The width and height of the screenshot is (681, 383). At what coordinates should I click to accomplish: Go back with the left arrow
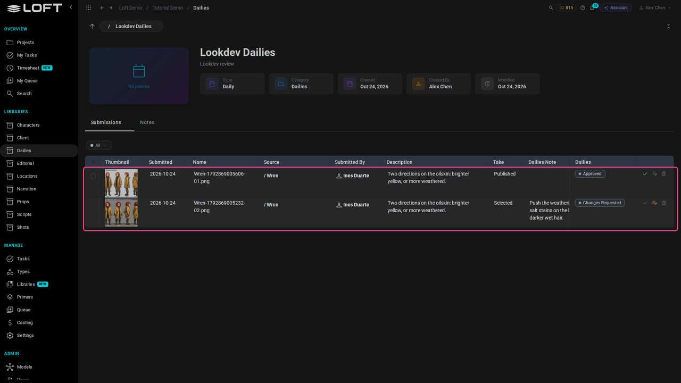coord(102,8)
